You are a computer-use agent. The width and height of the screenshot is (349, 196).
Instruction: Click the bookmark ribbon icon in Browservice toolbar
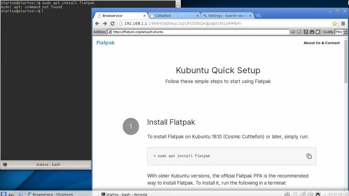coord(299,32)
